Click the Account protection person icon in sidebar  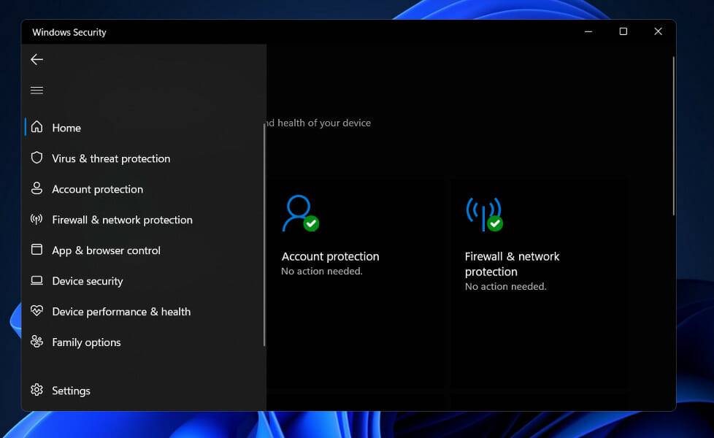tap(37, 189)
